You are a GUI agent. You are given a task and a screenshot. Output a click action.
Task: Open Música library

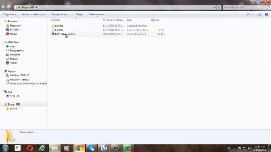14,59
